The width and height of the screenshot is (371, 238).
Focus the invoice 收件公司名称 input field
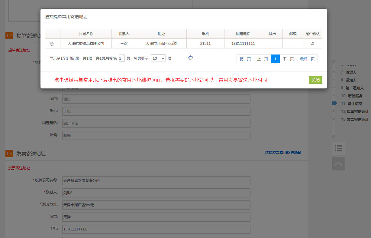coord(156,181)
